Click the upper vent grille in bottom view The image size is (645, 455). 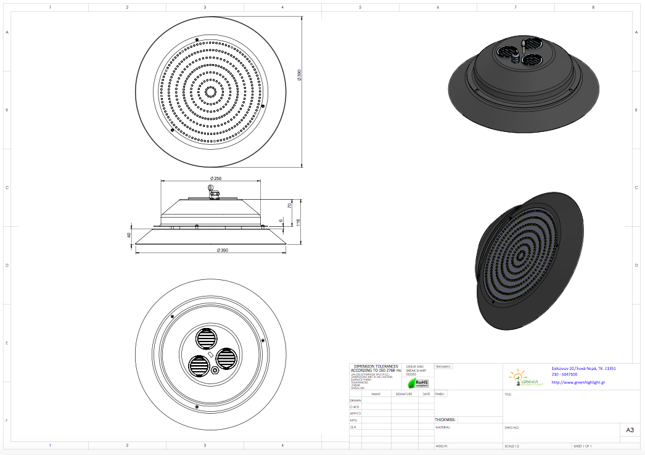(207, 338)
